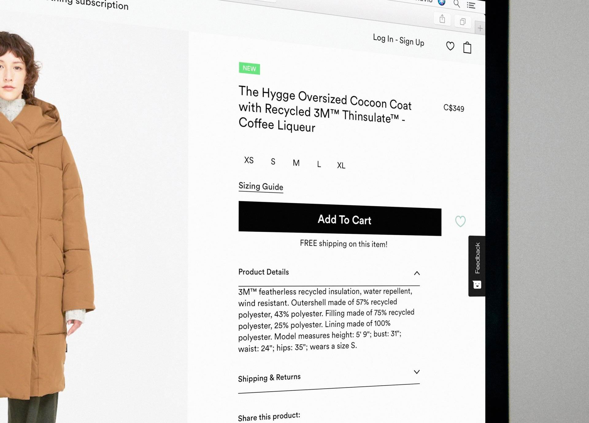The image size is (589, 423).
Task: Expand the Shipping & Returns section
Action: (417, 372)
